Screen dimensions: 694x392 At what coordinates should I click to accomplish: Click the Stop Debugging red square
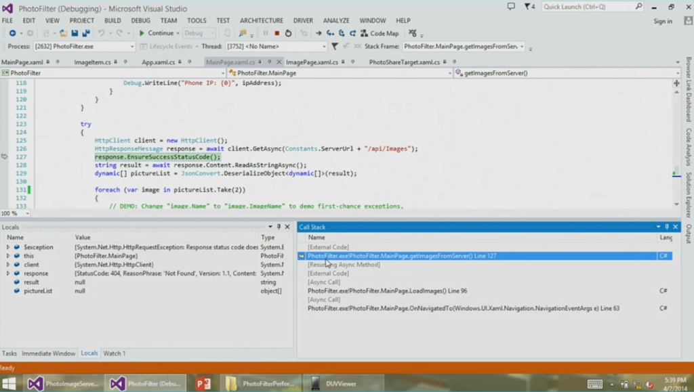pyautogui.click(x=277, y=33)
